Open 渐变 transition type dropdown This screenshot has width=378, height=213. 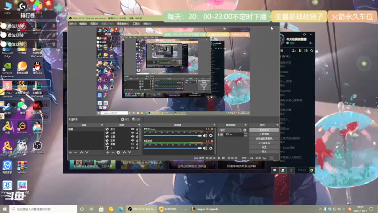click(x=230, y=130)
